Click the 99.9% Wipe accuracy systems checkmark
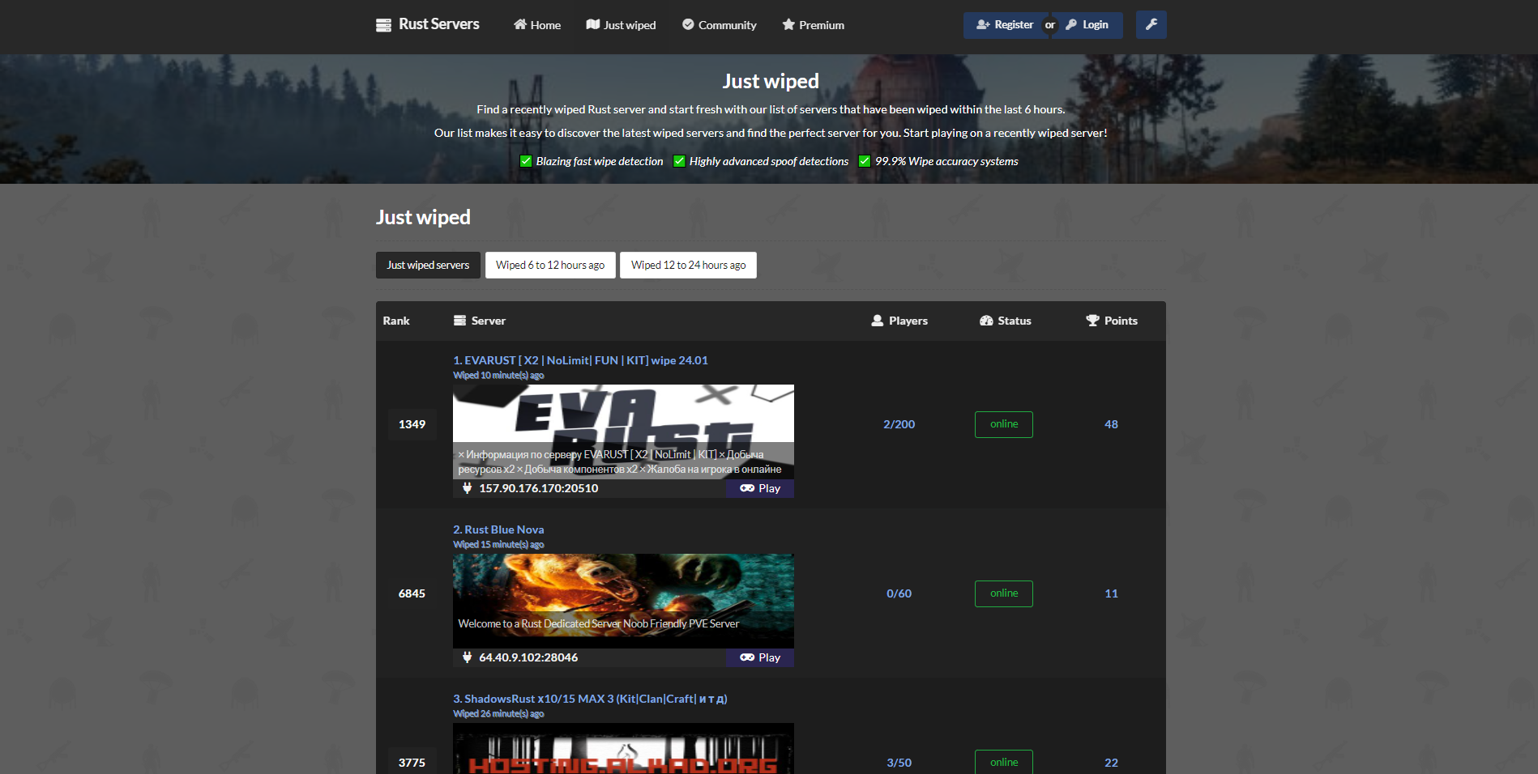1538x774 pixels. (865, 161)
